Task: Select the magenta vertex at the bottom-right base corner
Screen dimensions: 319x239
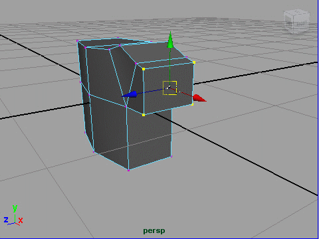Action: click(x=171, y=157)
